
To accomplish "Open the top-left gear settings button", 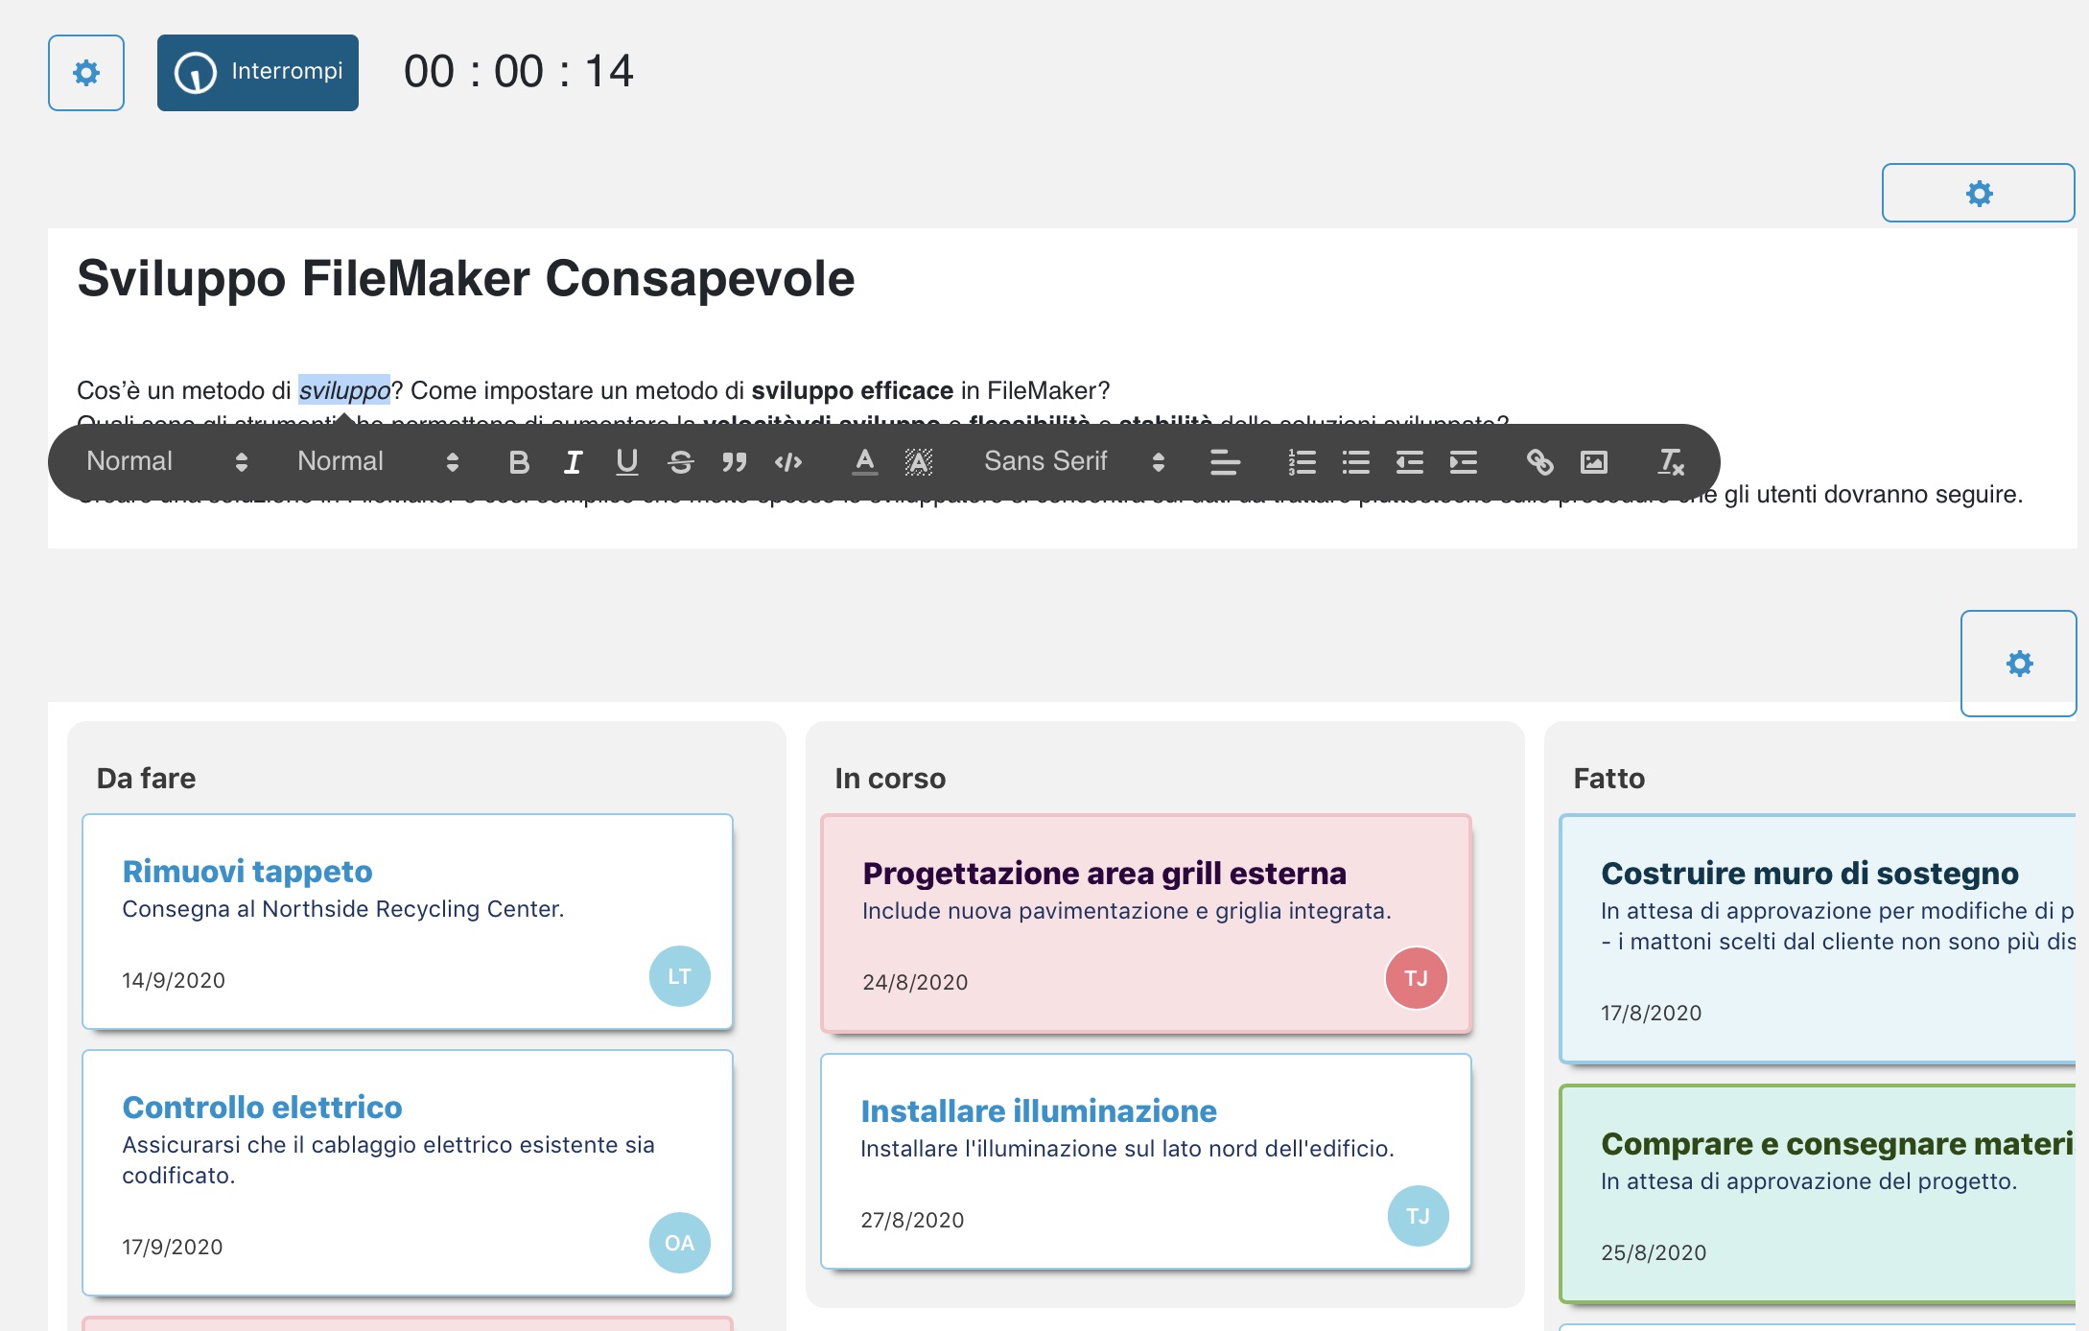I will click(86, 73).
